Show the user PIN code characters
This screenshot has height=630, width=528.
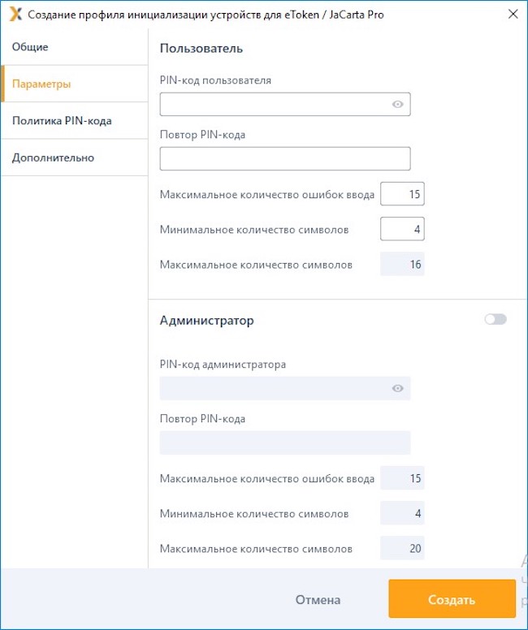click(398, 105)
